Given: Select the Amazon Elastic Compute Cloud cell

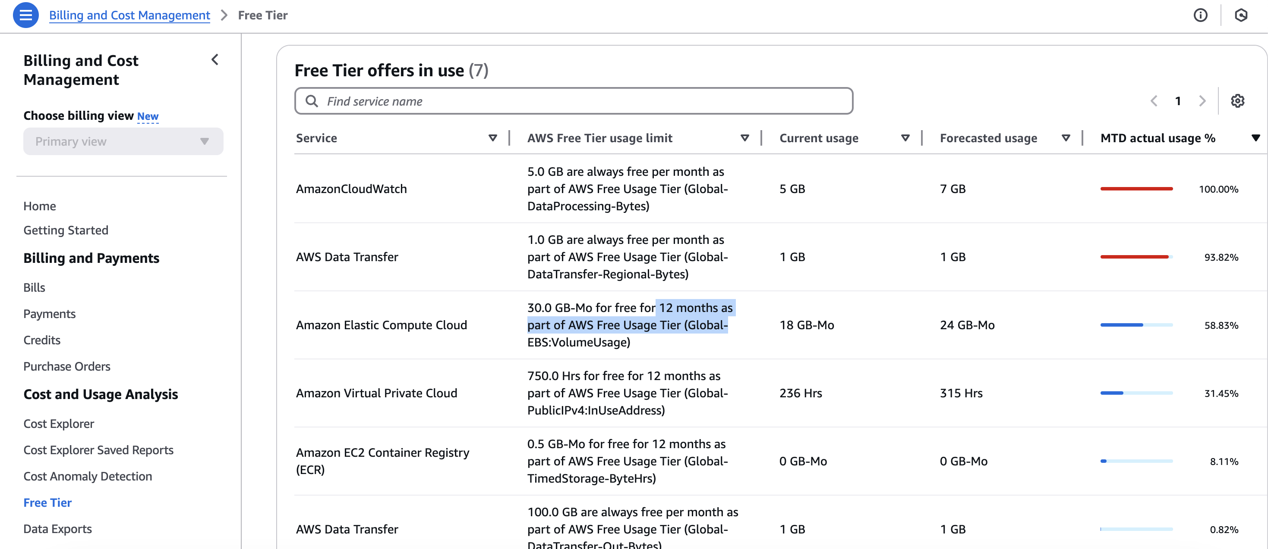Looking at the screenshot, I should (382, 325).
